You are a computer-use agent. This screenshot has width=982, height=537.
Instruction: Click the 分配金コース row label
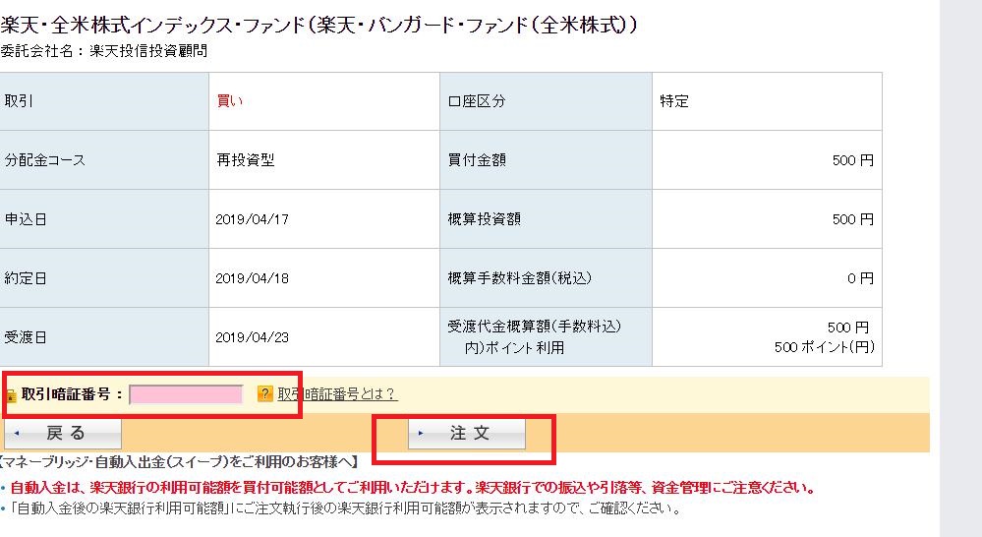pyautogui.click(x=45, y=159)
